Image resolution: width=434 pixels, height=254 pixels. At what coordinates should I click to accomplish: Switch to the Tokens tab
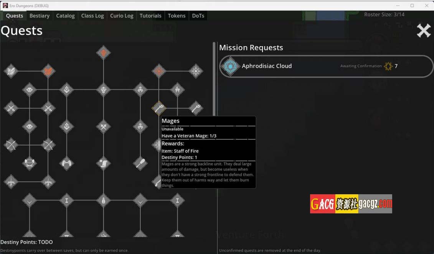[x=177, y=16]
